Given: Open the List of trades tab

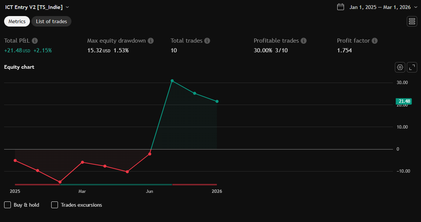Looking at the screenshot, I should tap(51, 21).
